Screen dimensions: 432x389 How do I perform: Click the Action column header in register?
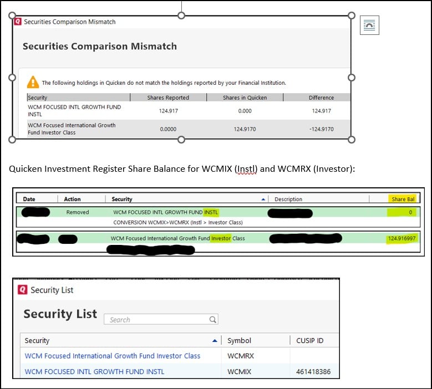tap(72, 199)
